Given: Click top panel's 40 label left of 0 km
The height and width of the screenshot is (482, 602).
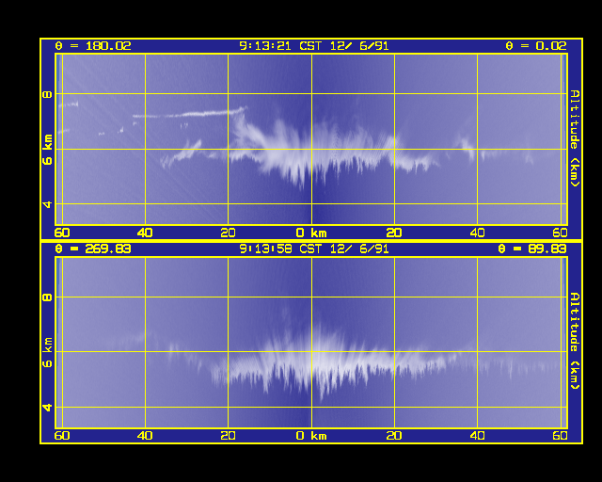Looking at the screenshot, I should (x=145, y=233).
